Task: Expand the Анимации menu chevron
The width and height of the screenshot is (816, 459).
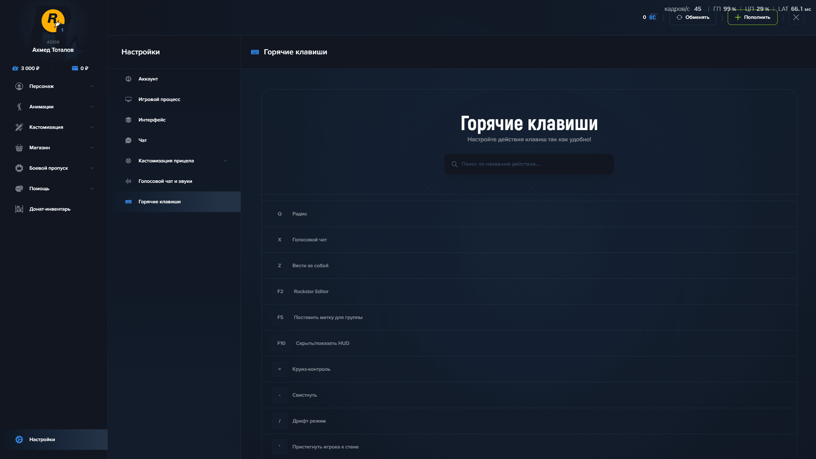Action: point(92,107)
